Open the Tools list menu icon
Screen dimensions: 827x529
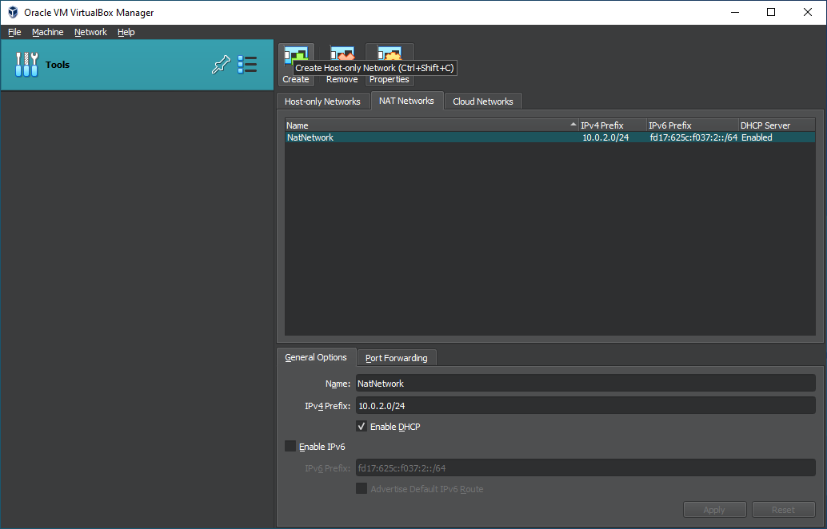[247, 65]
